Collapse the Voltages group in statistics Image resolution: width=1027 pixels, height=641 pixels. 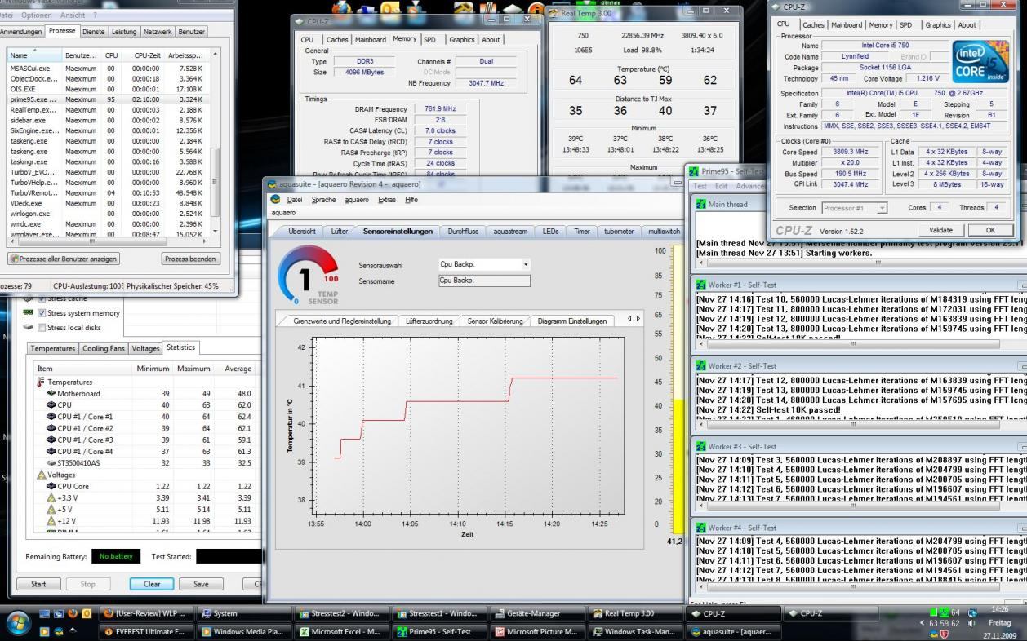click(x=41, y=475)
